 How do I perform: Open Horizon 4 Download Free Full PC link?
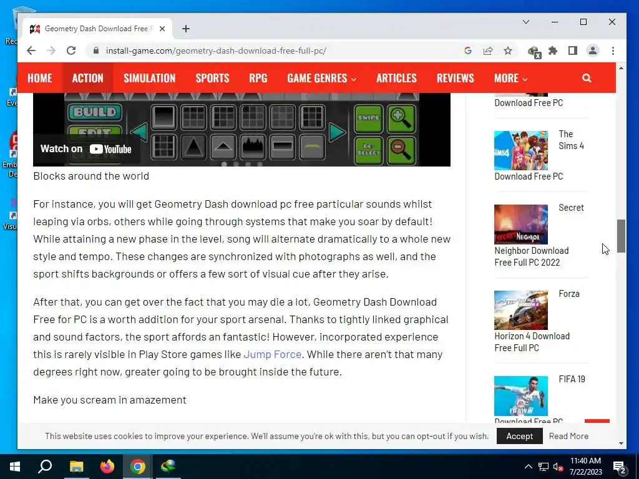coord(532,342)
